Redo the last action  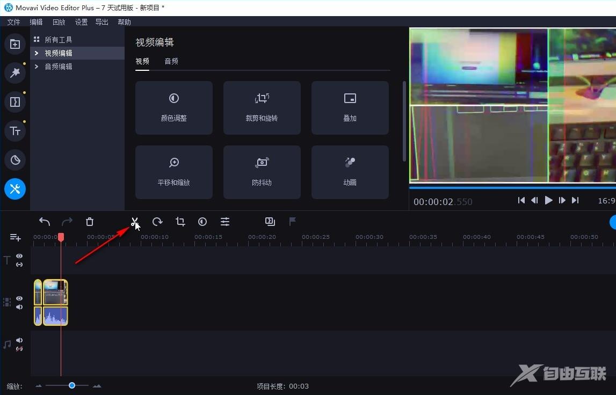coord(67,222)
